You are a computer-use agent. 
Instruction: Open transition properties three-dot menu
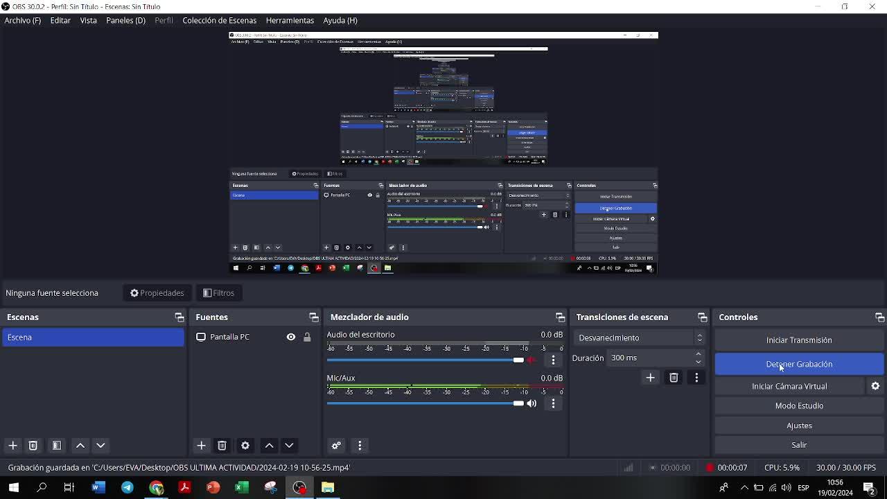[696, 378]
